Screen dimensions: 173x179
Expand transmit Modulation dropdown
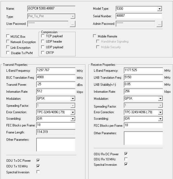[73, 98]
